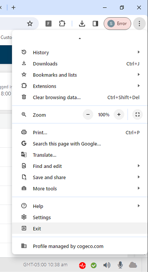Image resolution: width=148 pixels, height=272 pixels.
Task: Click the trash icon for Clear browsing data
Action: [24, 97]
